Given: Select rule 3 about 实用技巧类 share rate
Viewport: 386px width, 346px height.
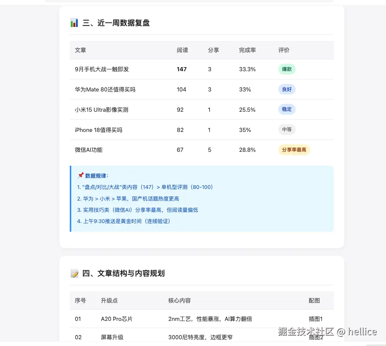Looking at the screenshot, I should pos(138,210).
